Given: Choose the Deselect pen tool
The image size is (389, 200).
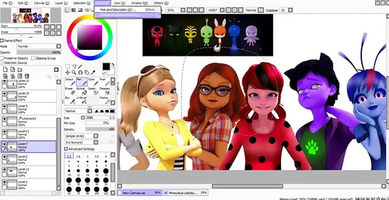Looking at the screenshot, I should pos(104,91).
